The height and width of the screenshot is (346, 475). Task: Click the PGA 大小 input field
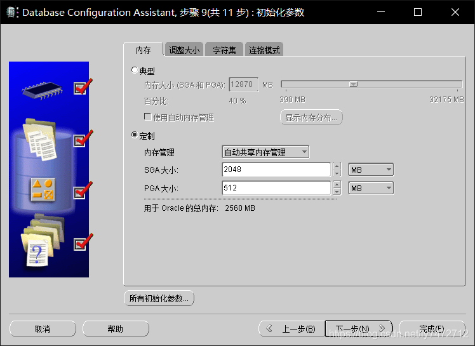click(x=276, y=188)
